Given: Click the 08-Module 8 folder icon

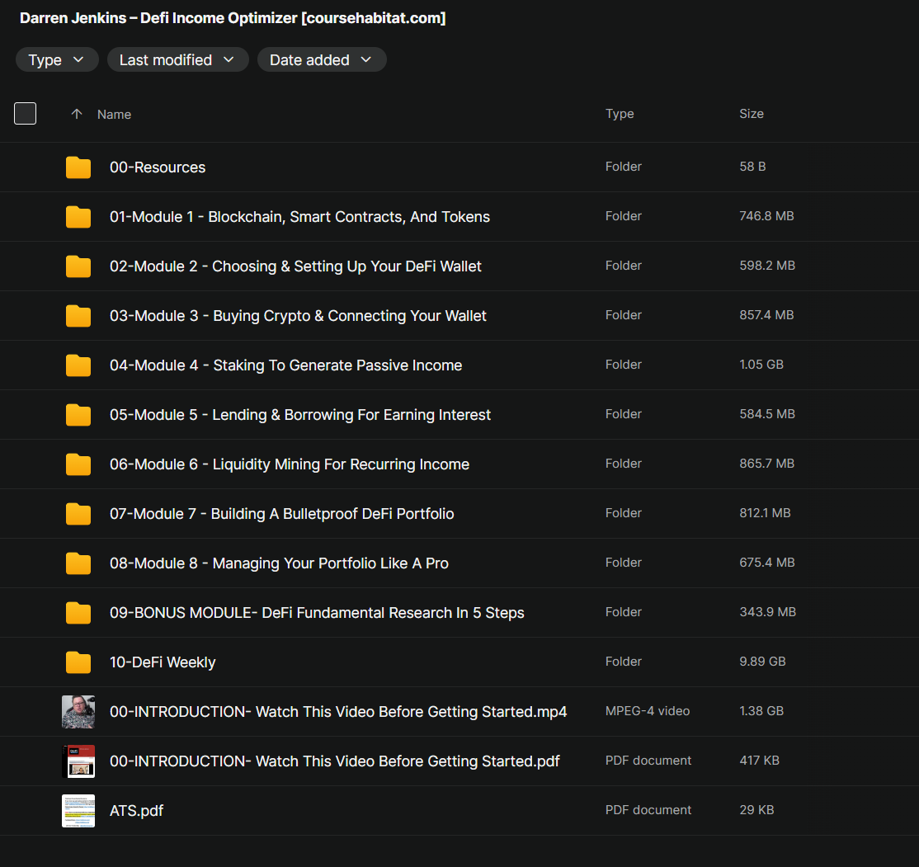Looking at the screenshot, I should [x=78, y=563].
